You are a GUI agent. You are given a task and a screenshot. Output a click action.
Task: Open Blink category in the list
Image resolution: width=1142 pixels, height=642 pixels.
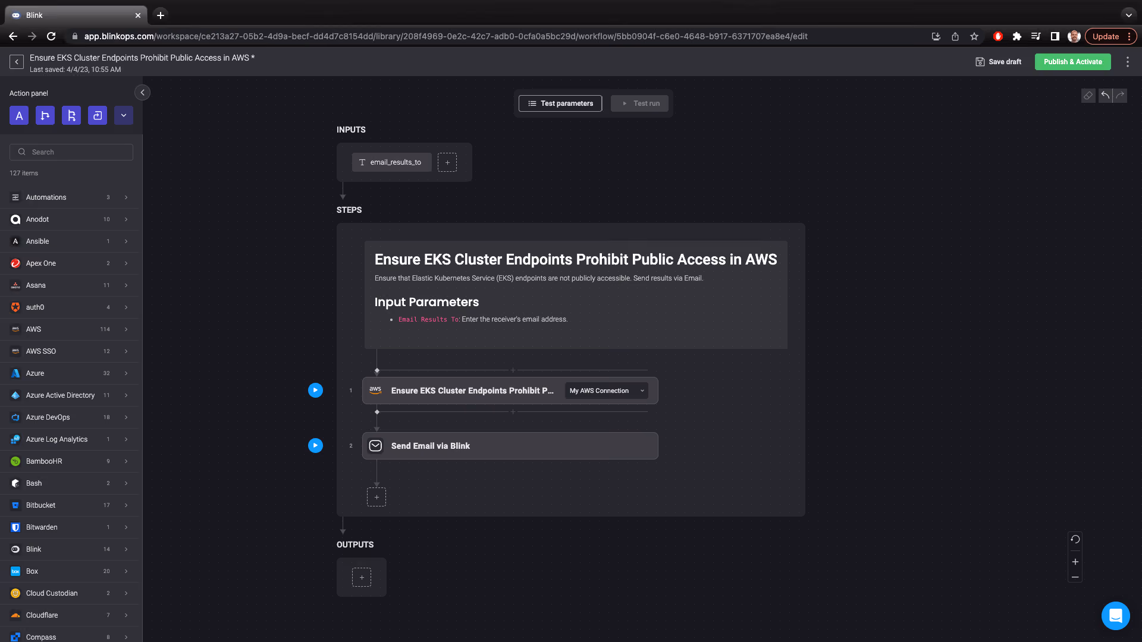pyautogui.click(x=69, y=549)
